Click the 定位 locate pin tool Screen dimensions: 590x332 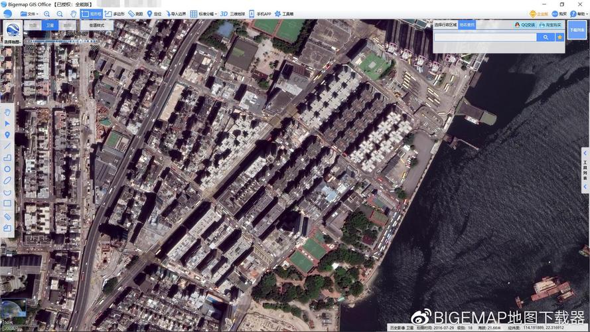[154, 14]
